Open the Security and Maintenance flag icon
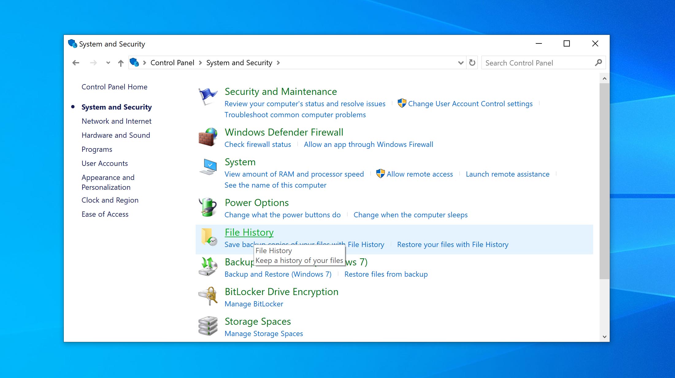This screenshot has width=675, height=378. (x=208, y=96)
